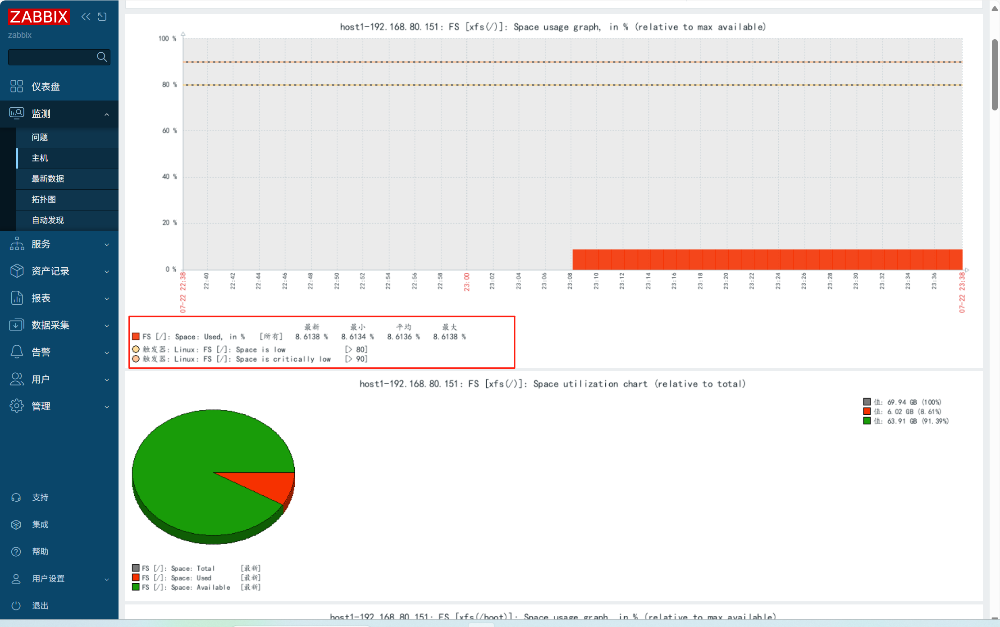Click the Space utilization chart title
The height and width of the screenshot is (627, 1000).
coord(553,384)
